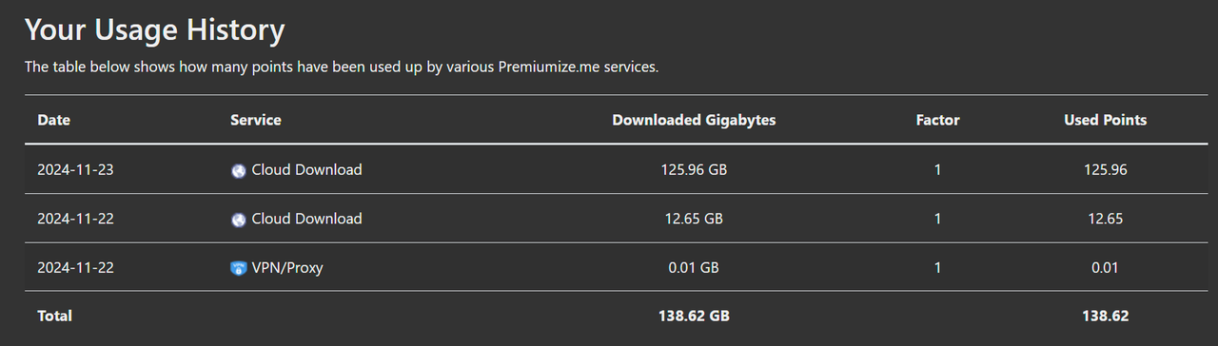This screenshot has height=346, width=1218.
Task: Select the 138.62 GB total downloaded cell
Action: 694,316
